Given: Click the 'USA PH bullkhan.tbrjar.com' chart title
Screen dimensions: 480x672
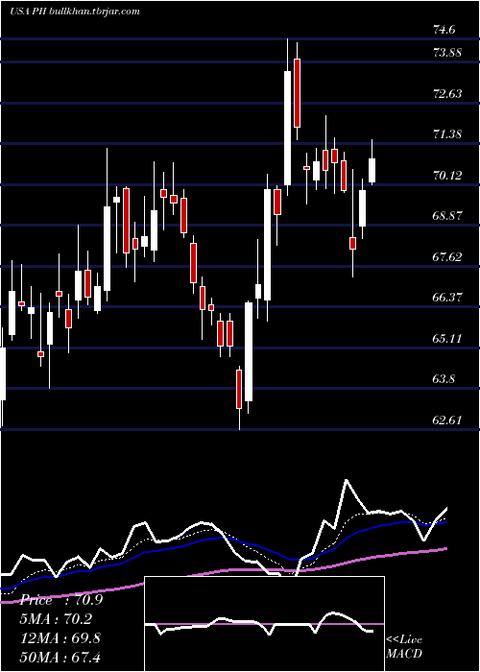Looking at the screenshot, I should click(75, 11).
